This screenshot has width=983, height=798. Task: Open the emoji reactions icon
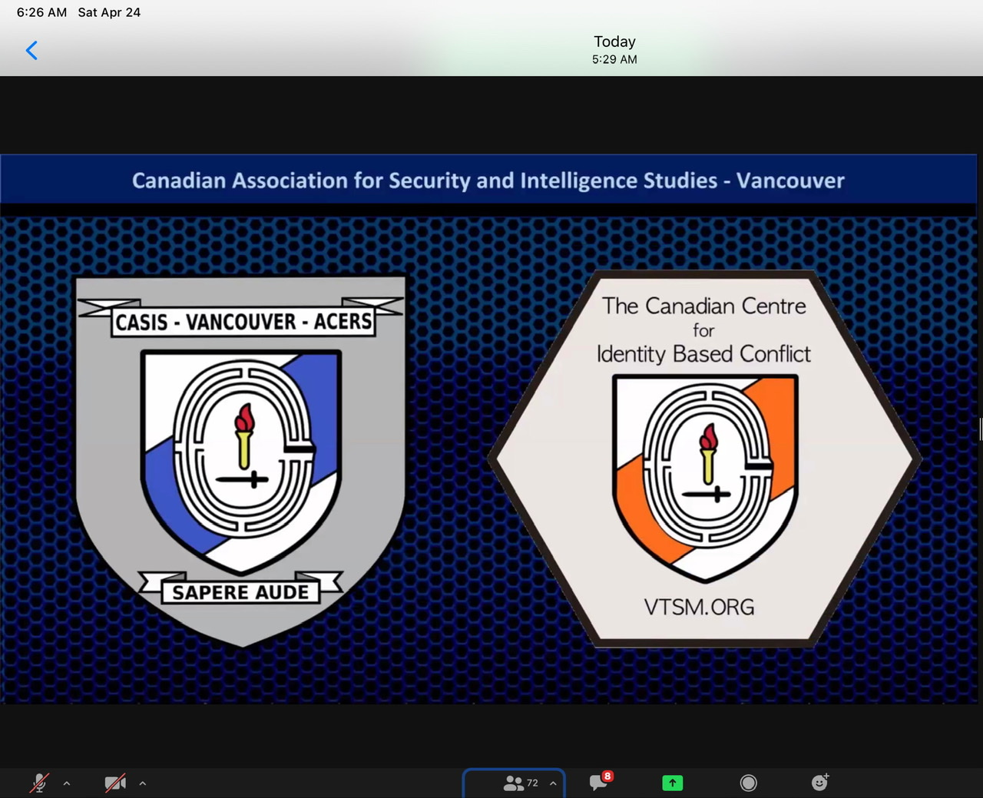820,783
